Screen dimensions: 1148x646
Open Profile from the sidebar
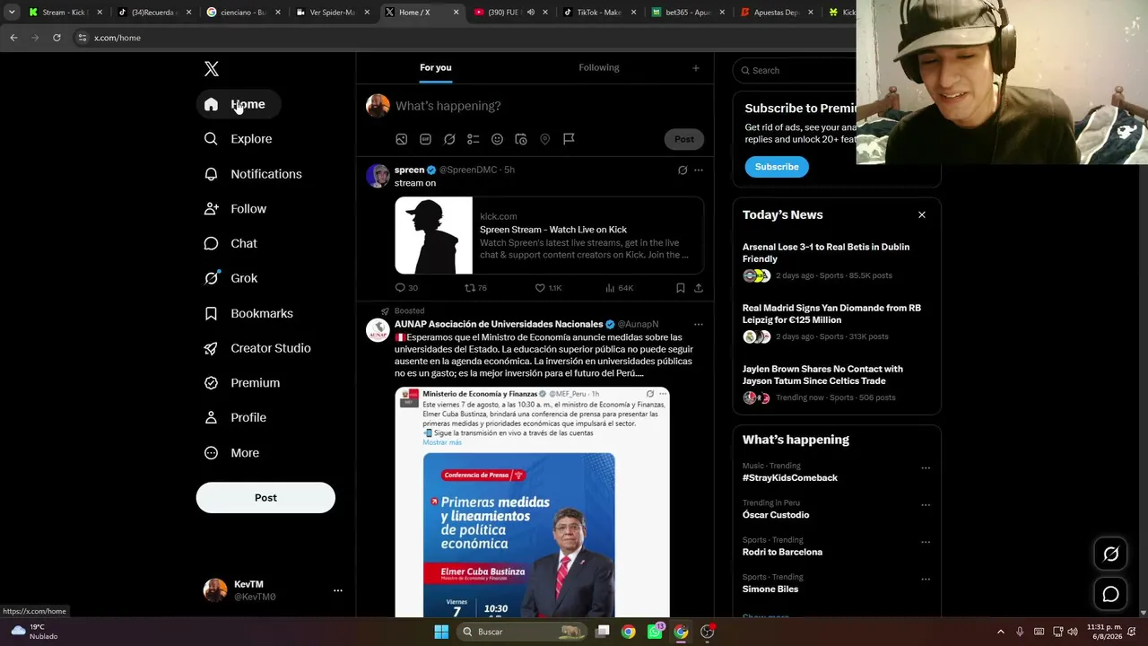click(235, 418)
